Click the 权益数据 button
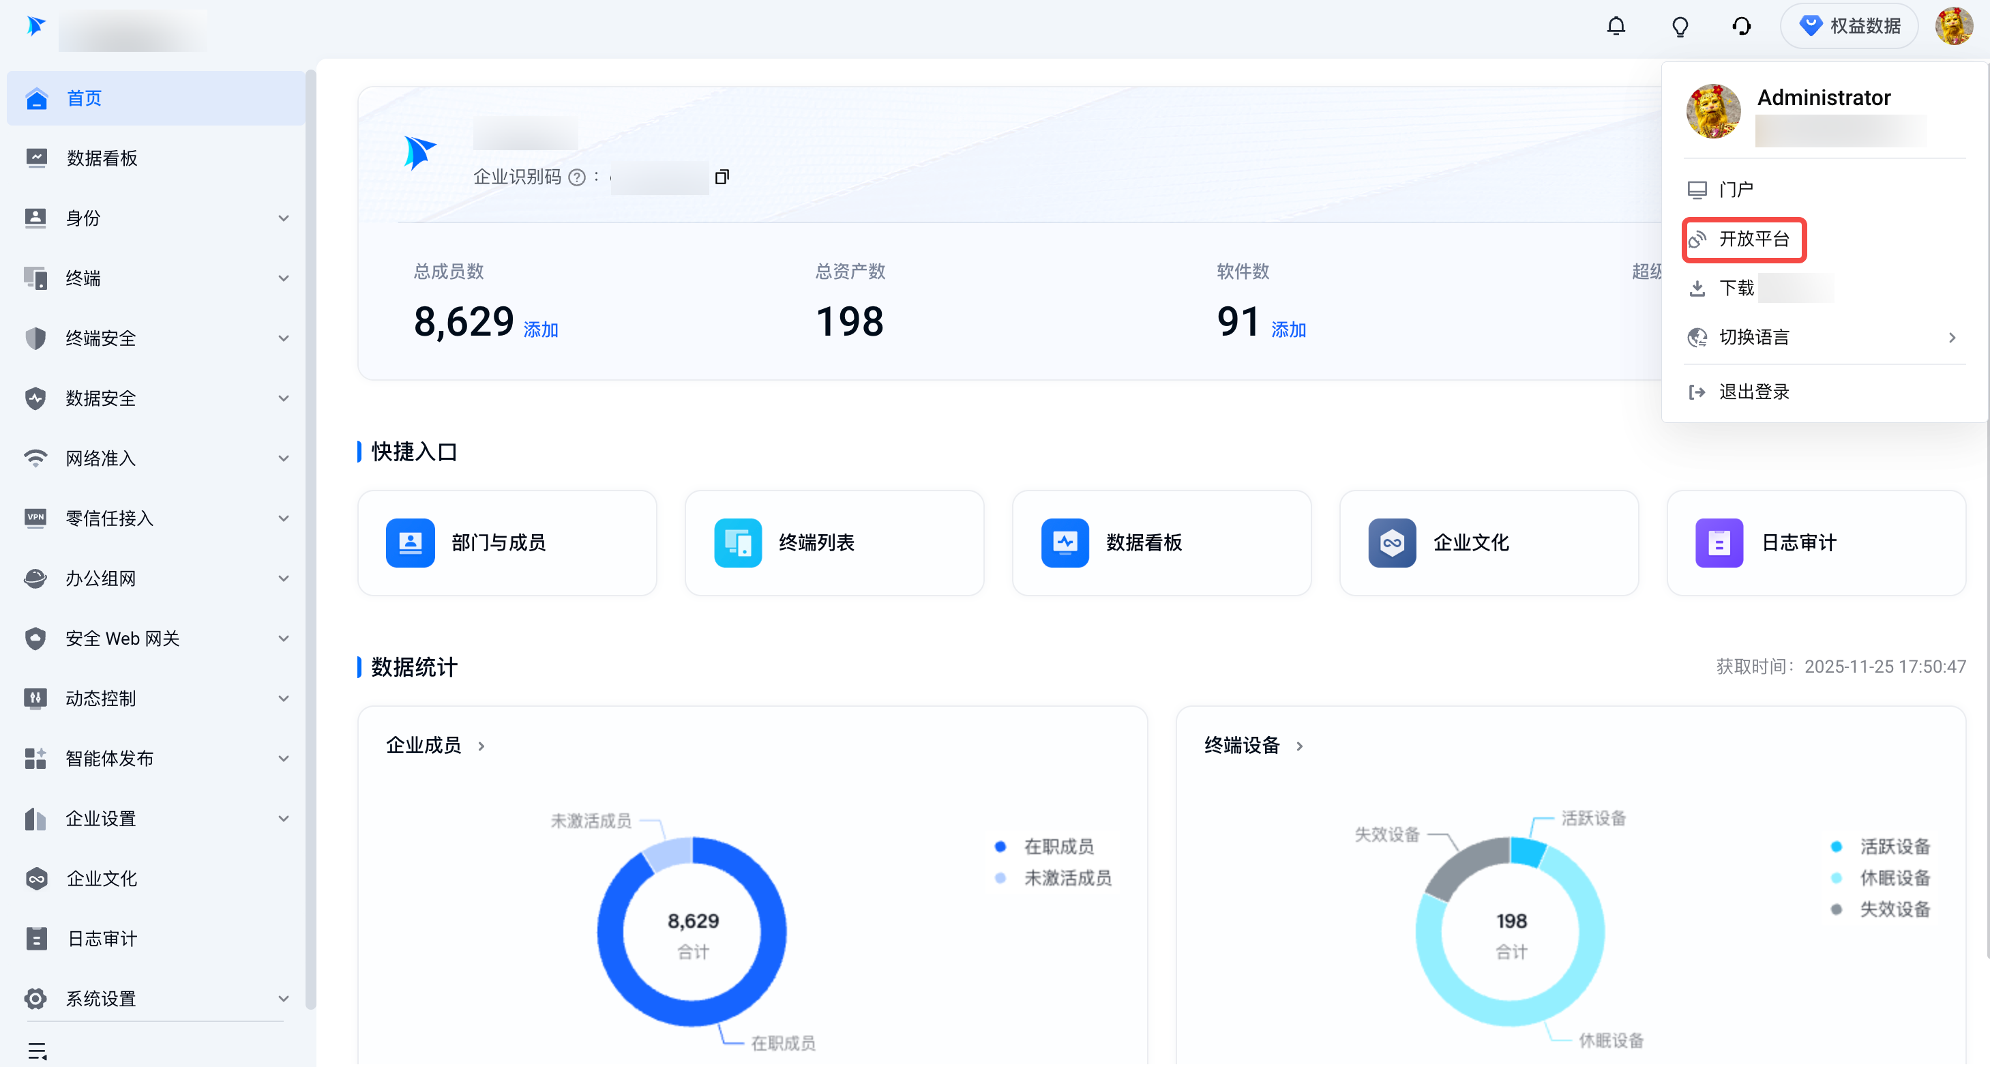1990x1067 pixels. click(1850, 27)
